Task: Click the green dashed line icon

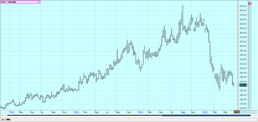Action: [x=252, y=112]
